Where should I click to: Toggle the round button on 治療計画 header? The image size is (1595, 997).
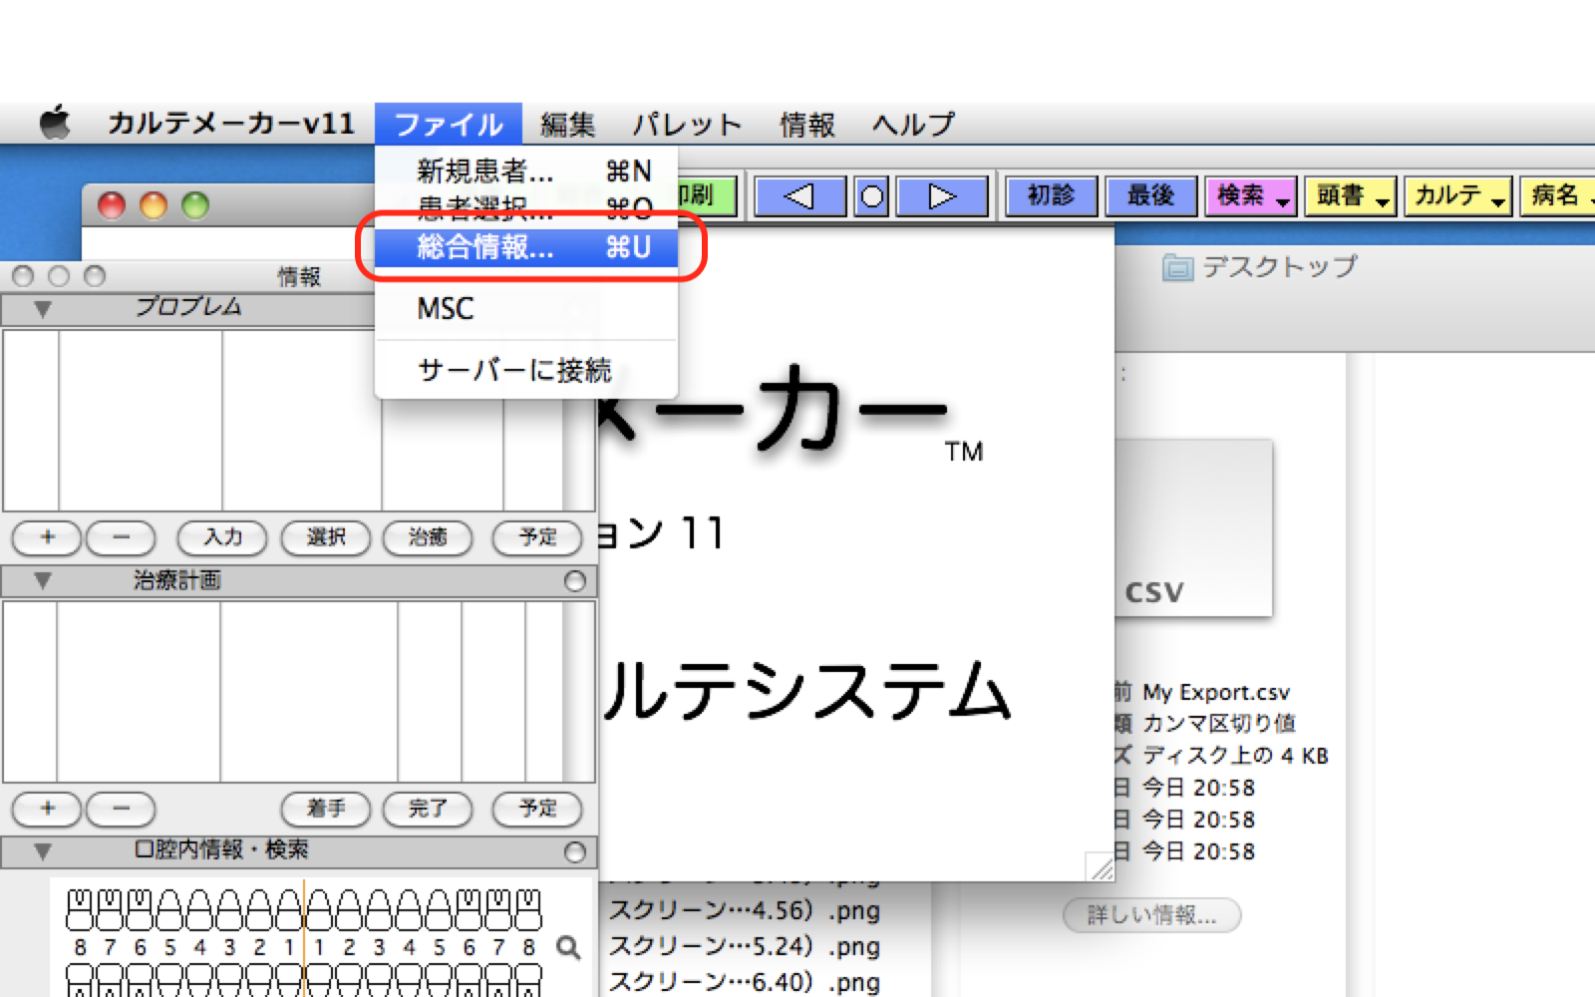(575, 581)
